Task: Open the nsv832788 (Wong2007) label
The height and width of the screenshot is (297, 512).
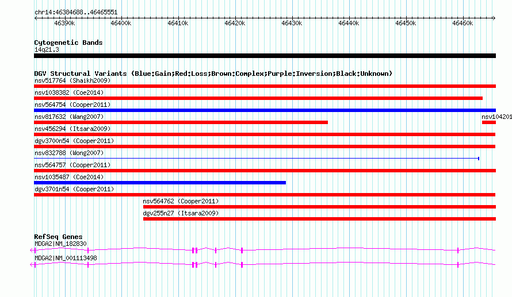Action: 69,153
